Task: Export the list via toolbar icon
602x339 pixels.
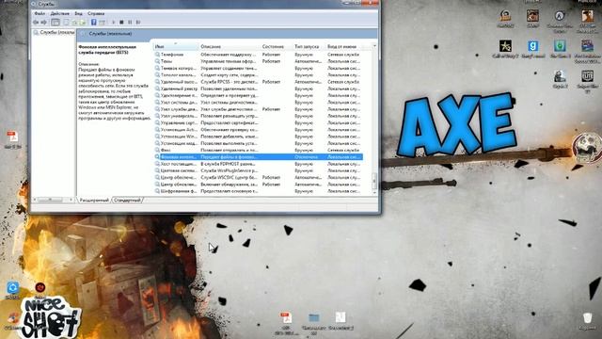Action: point(82,23)
